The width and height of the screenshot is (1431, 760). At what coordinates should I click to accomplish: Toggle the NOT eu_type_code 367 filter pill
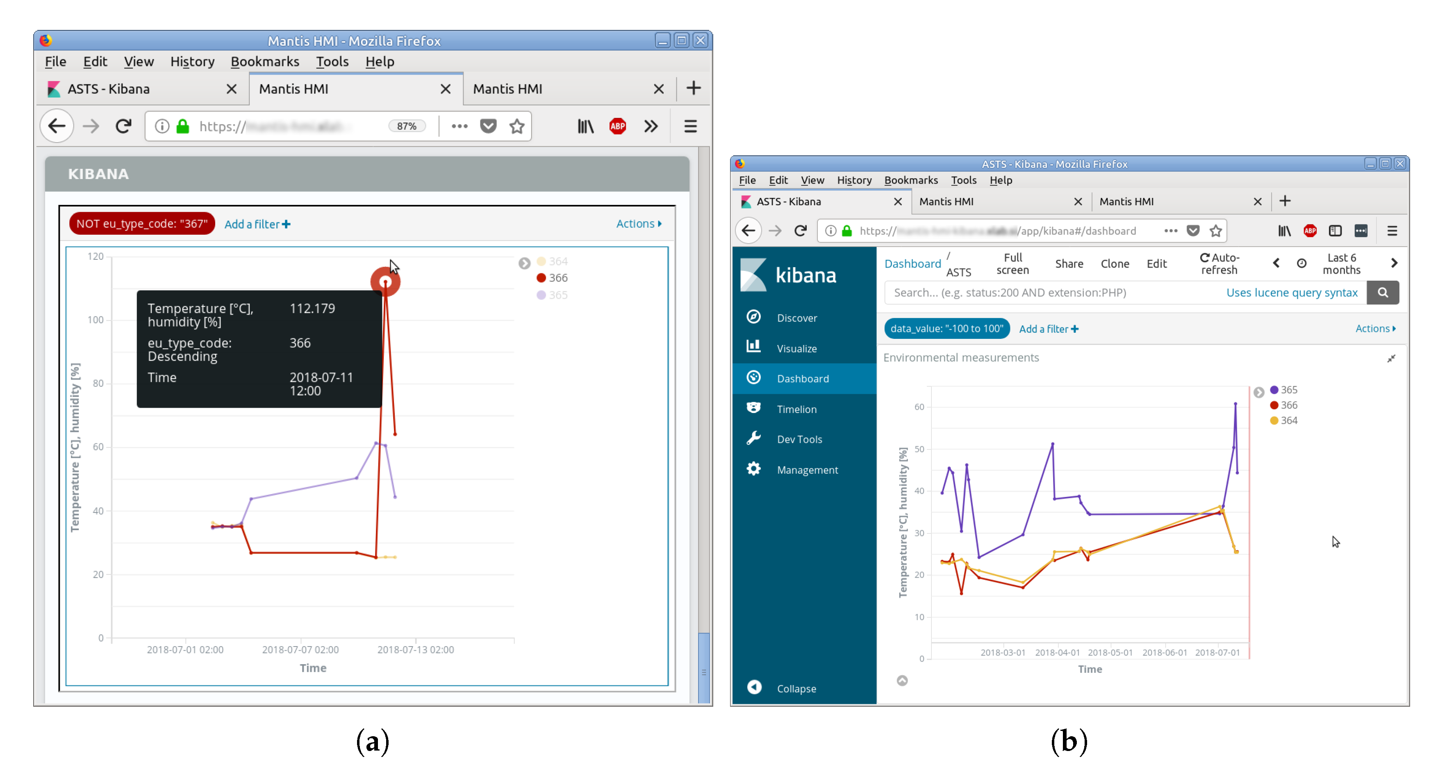coord(142,224)
